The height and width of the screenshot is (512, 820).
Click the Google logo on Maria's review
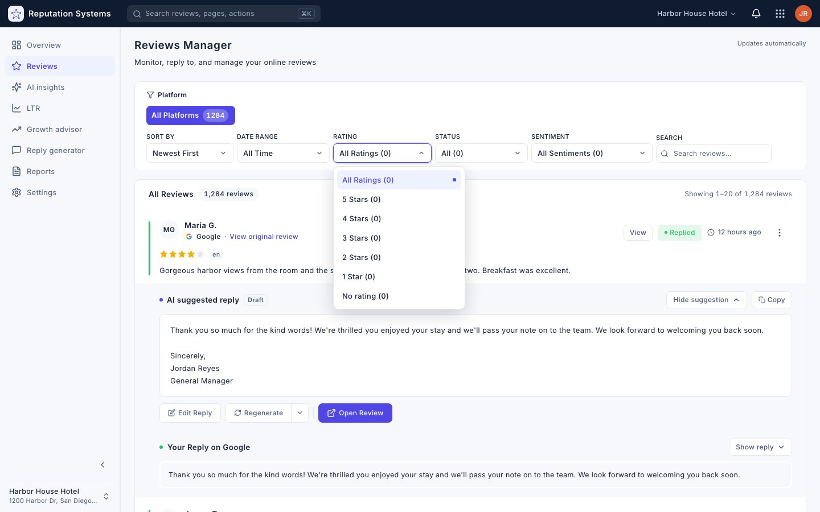click(x=189, y=237)
